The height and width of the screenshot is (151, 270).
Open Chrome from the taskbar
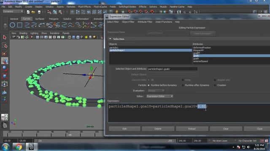click(19, 147)
